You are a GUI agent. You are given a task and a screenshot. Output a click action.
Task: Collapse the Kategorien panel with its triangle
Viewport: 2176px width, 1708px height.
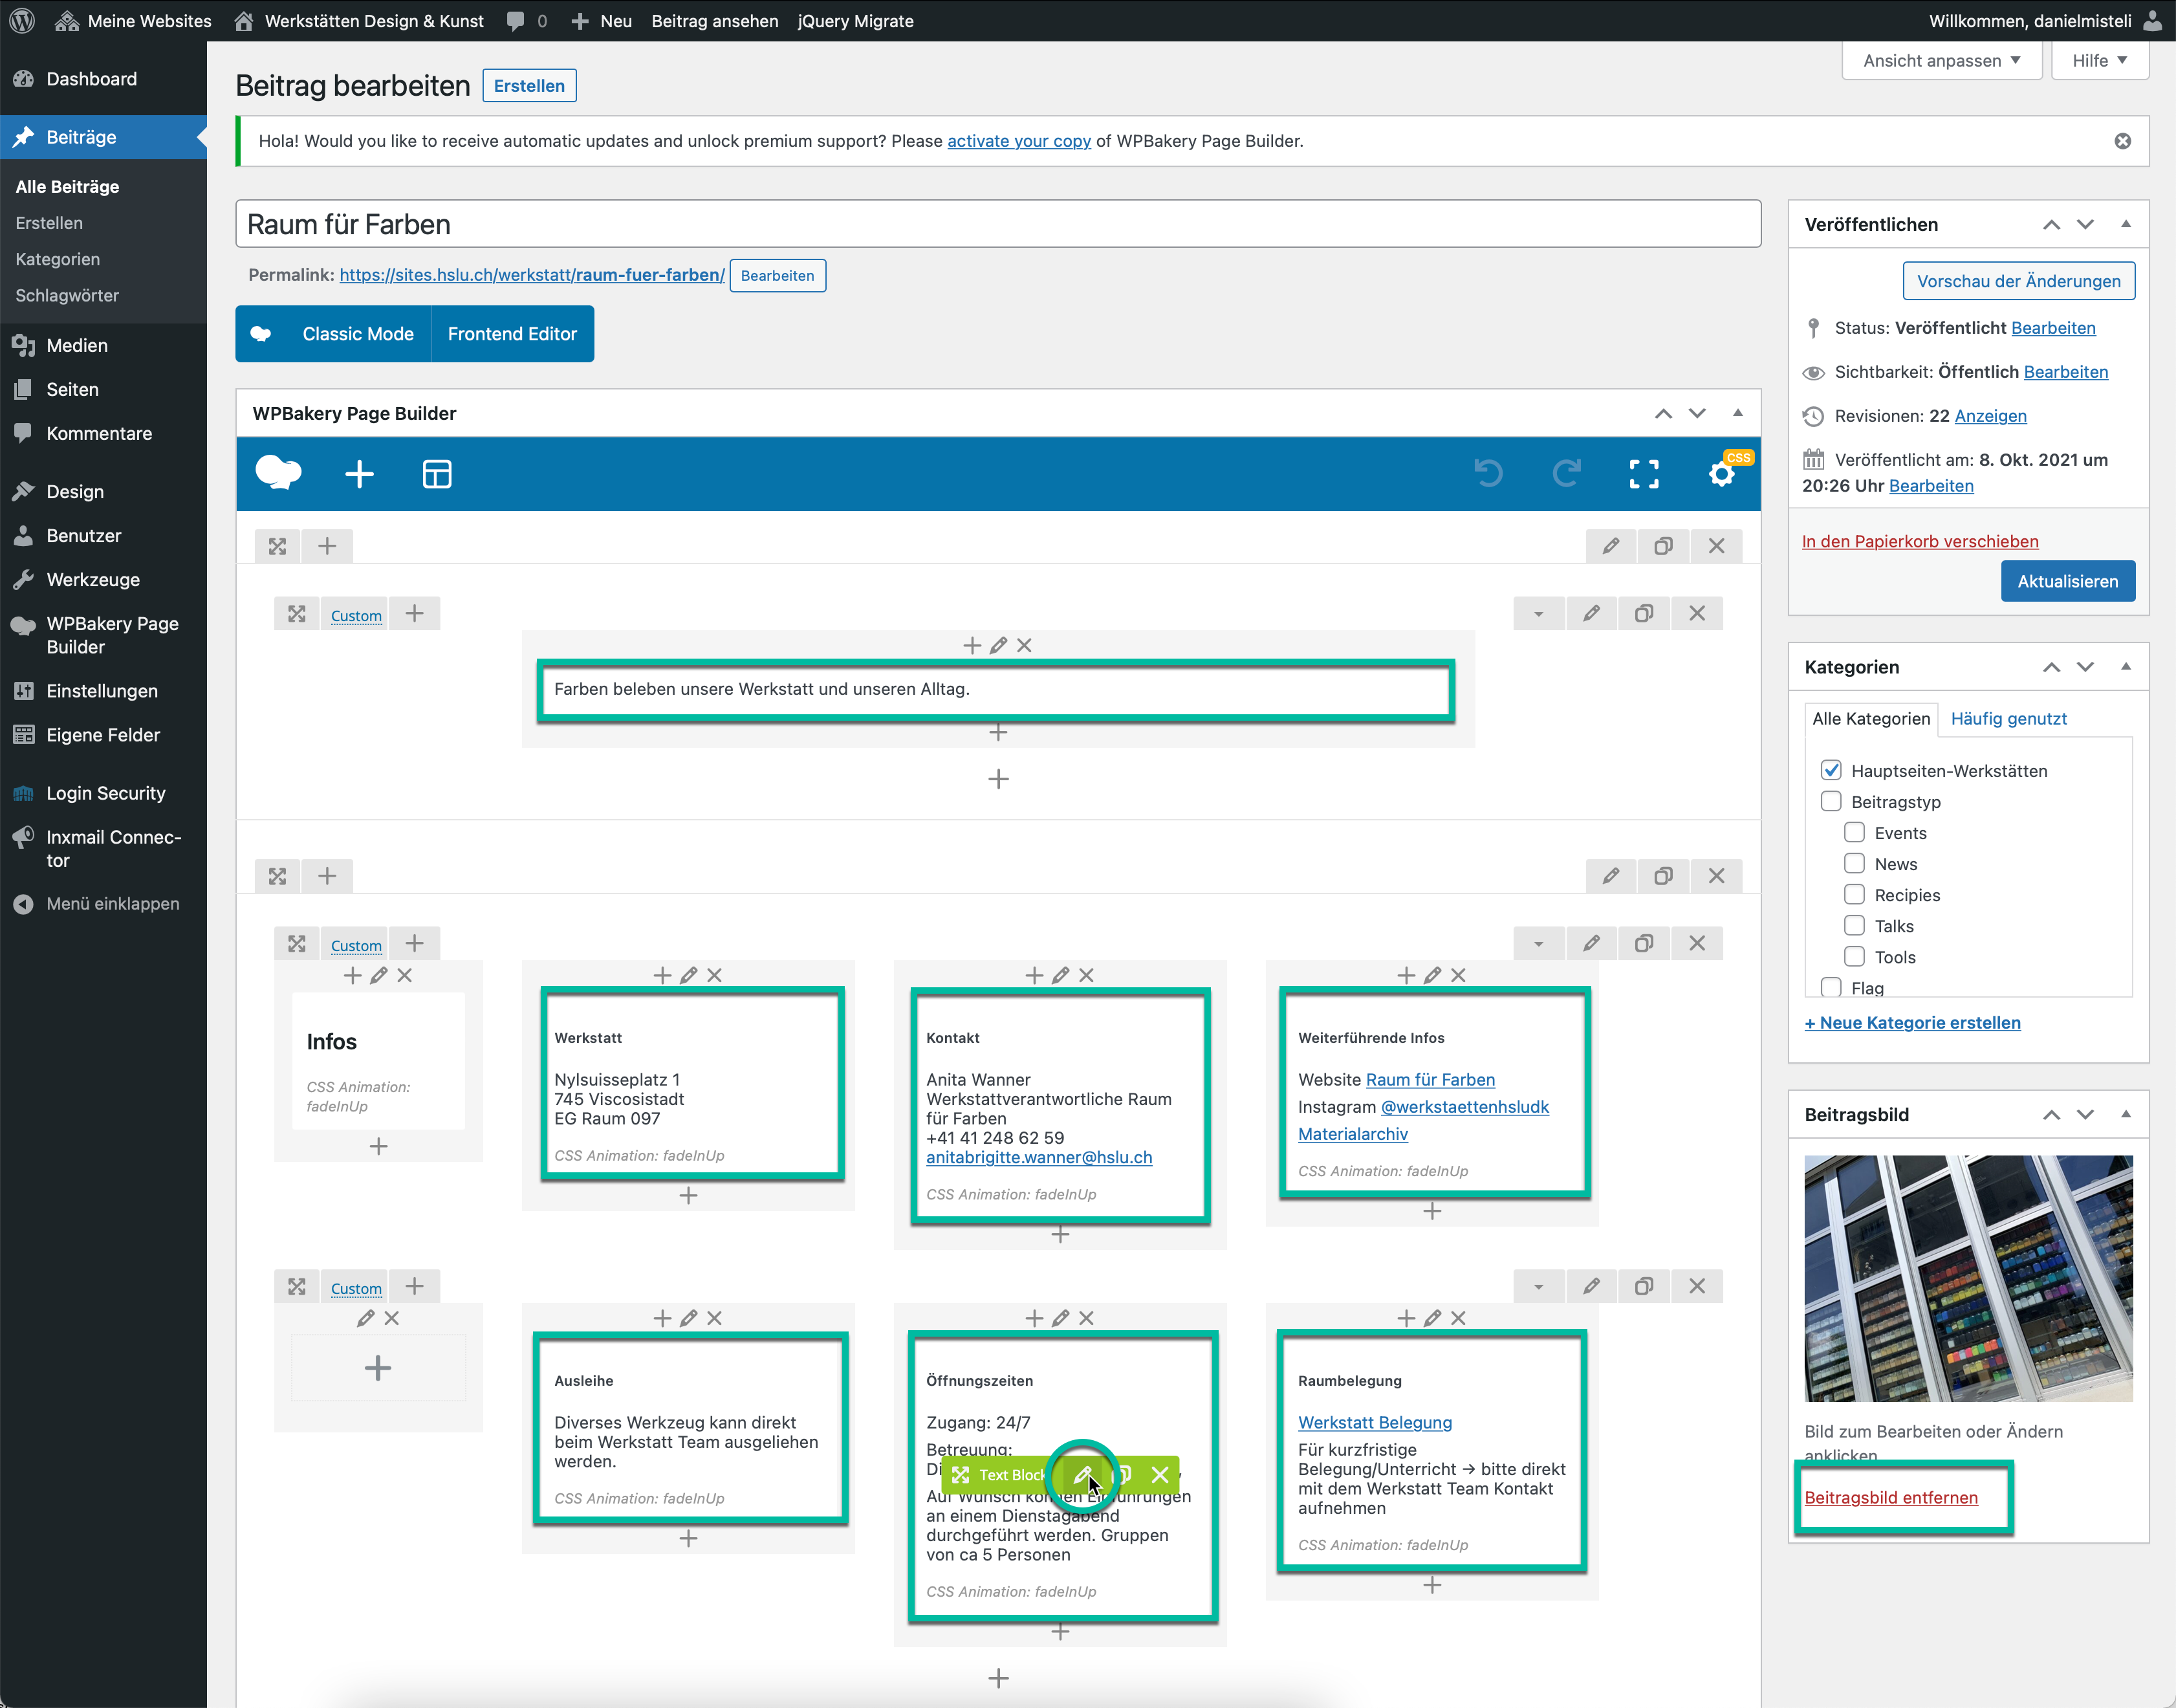click(x=2126, y=666)
